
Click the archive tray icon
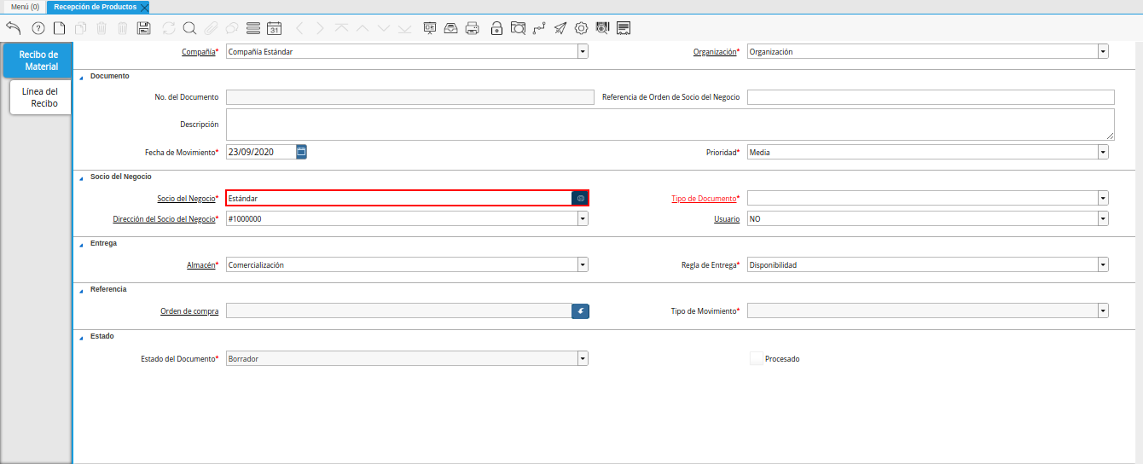(450, 28)
